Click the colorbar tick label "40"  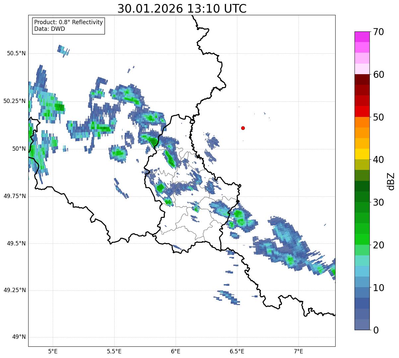tap(378, 160)
